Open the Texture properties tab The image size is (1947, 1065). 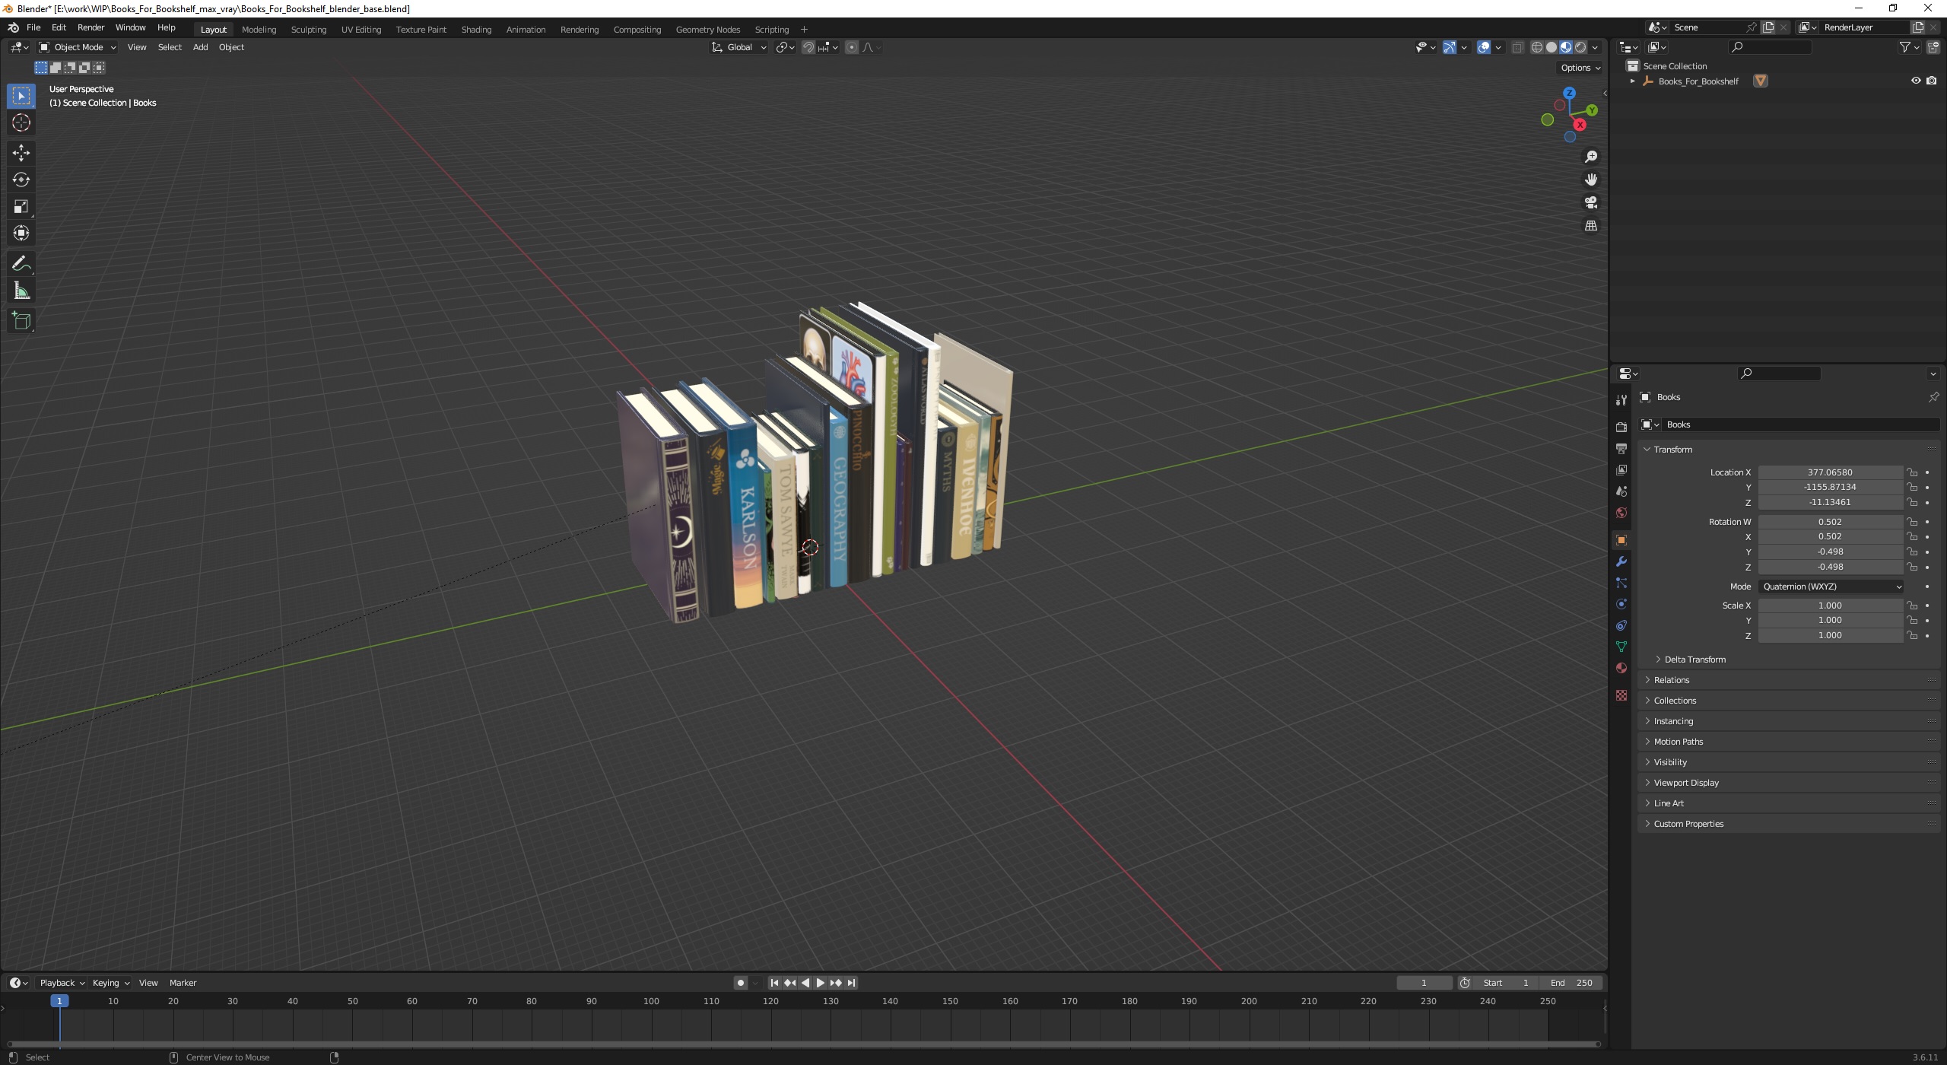point(1621,695)
